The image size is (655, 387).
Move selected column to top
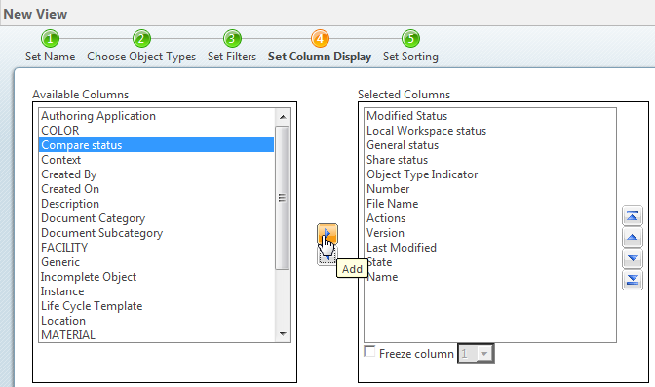point(633,216)
